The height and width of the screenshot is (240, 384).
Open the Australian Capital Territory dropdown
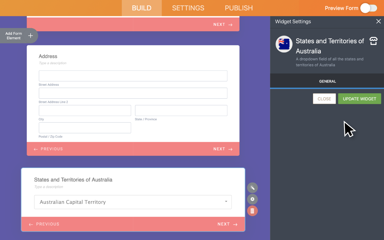click(x=133, y=202)
